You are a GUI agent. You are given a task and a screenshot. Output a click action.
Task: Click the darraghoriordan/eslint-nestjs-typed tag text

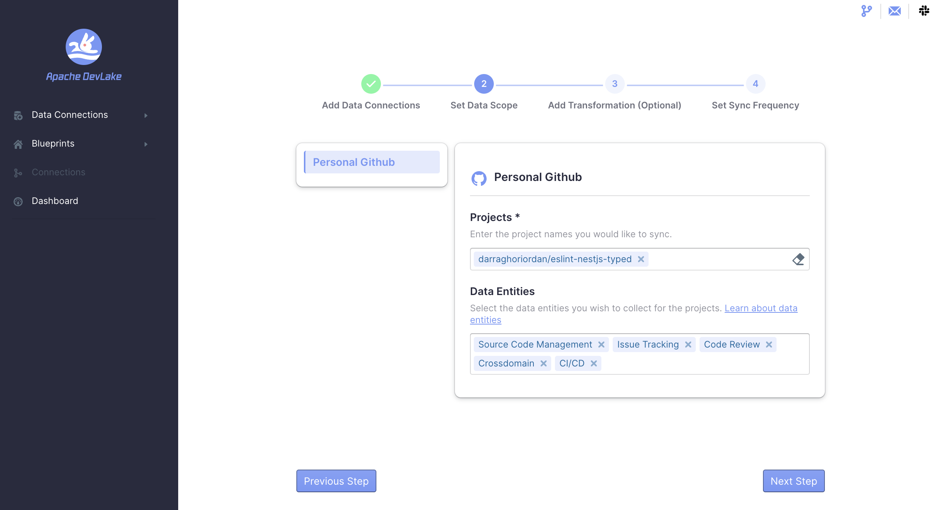555,259
